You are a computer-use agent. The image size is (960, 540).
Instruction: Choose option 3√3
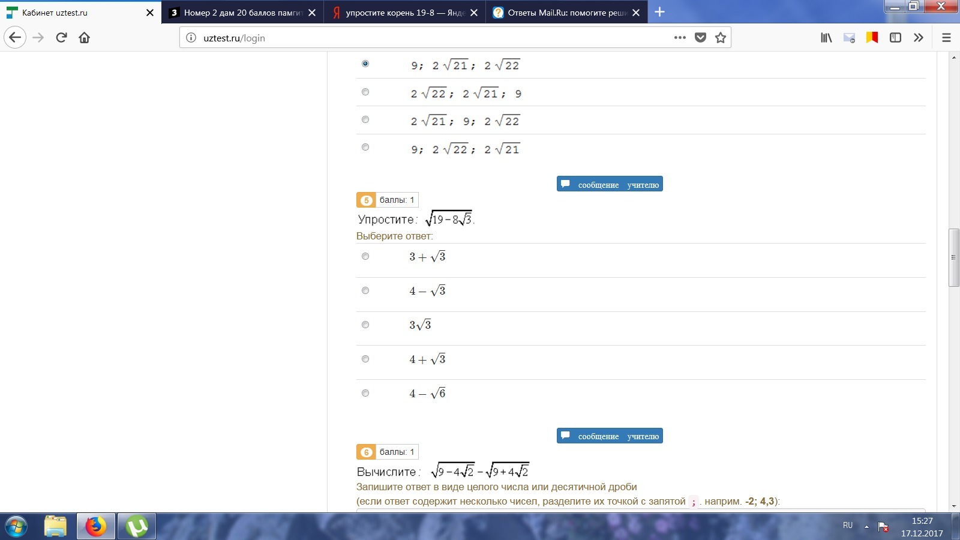coord(365,325)
